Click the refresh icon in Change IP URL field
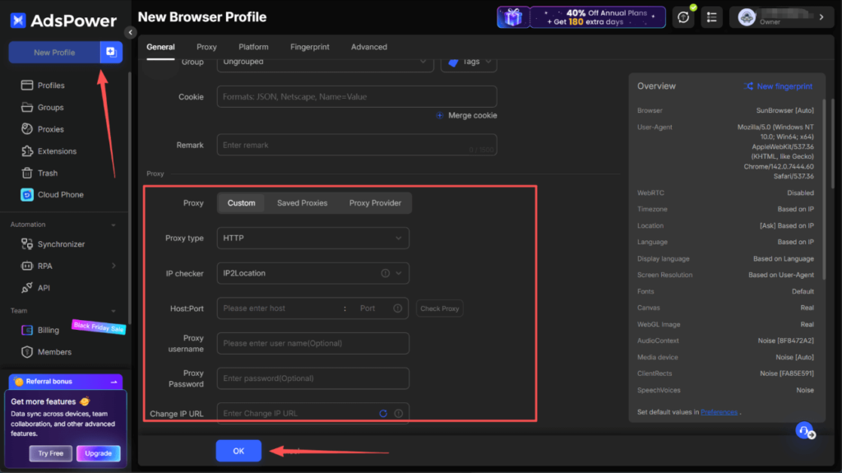Screen dimensions: 842x473 (x=383, y=414)
